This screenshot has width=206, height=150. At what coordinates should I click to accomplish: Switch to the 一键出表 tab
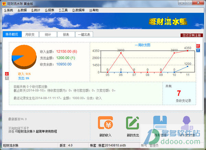coord(84,34)
